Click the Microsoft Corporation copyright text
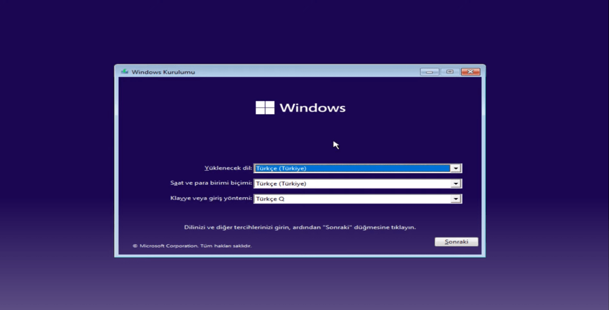Screen dimensions: 609x310 point(192,246)
